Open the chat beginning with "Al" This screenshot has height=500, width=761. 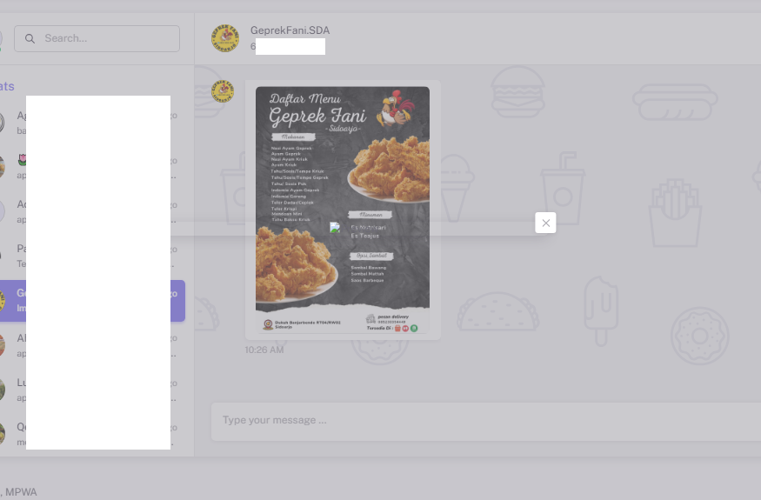tap(92, 345)
